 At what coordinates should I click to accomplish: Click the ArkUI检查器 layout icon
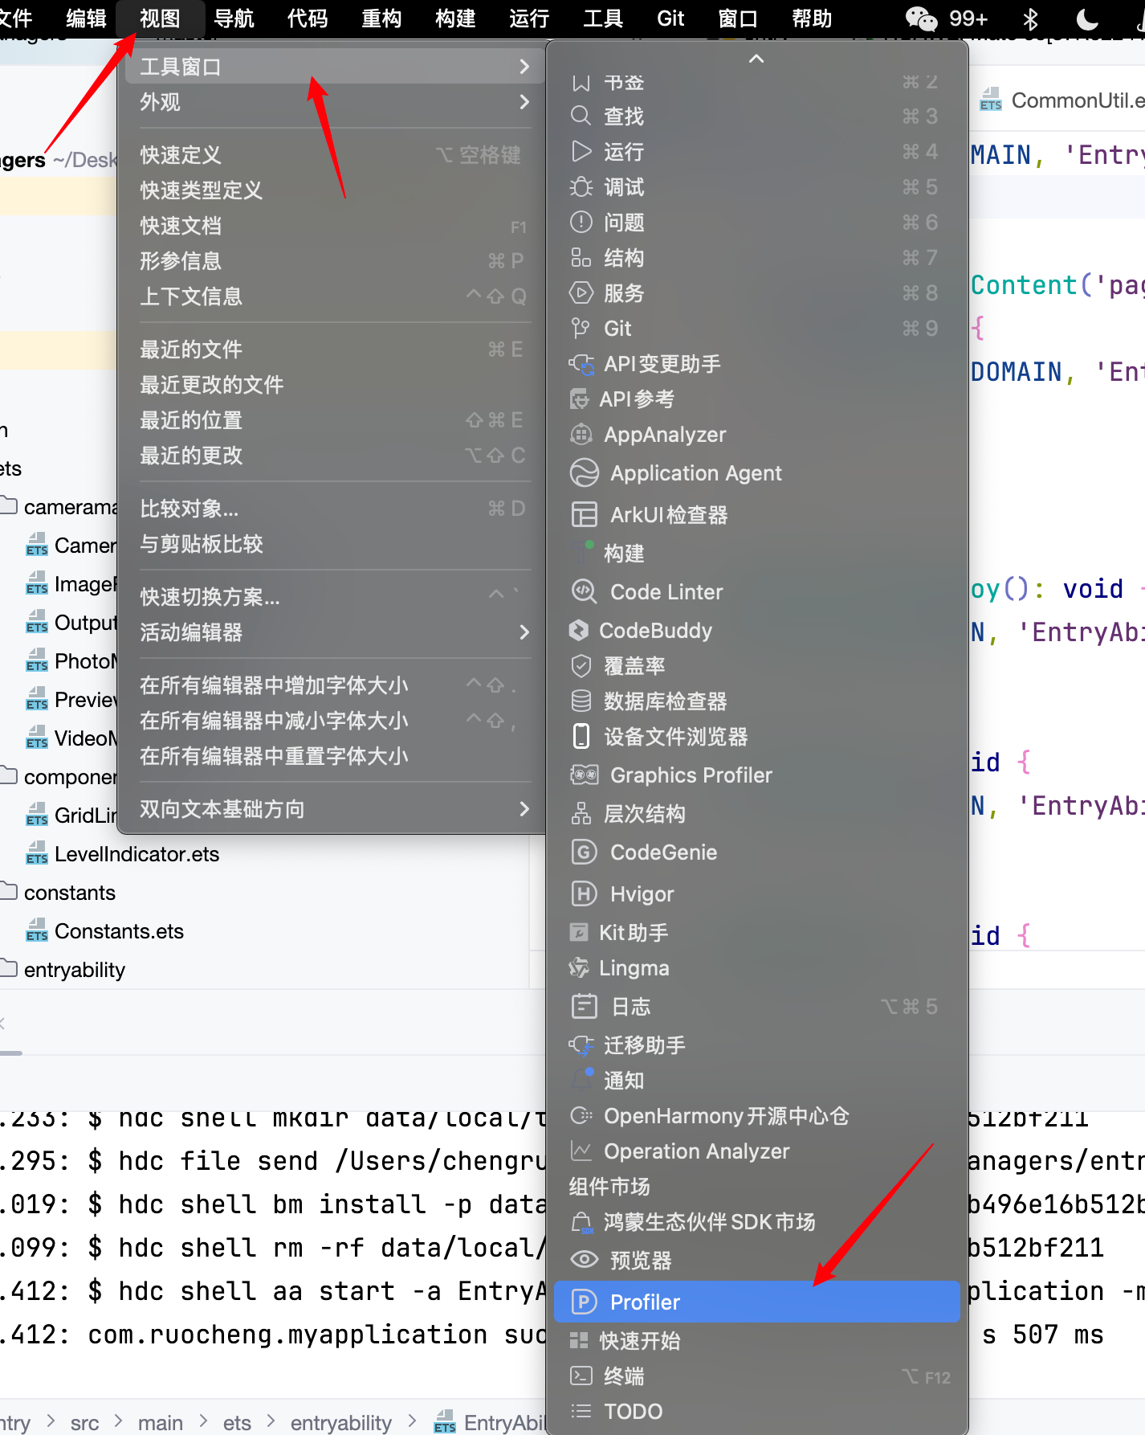585,514
